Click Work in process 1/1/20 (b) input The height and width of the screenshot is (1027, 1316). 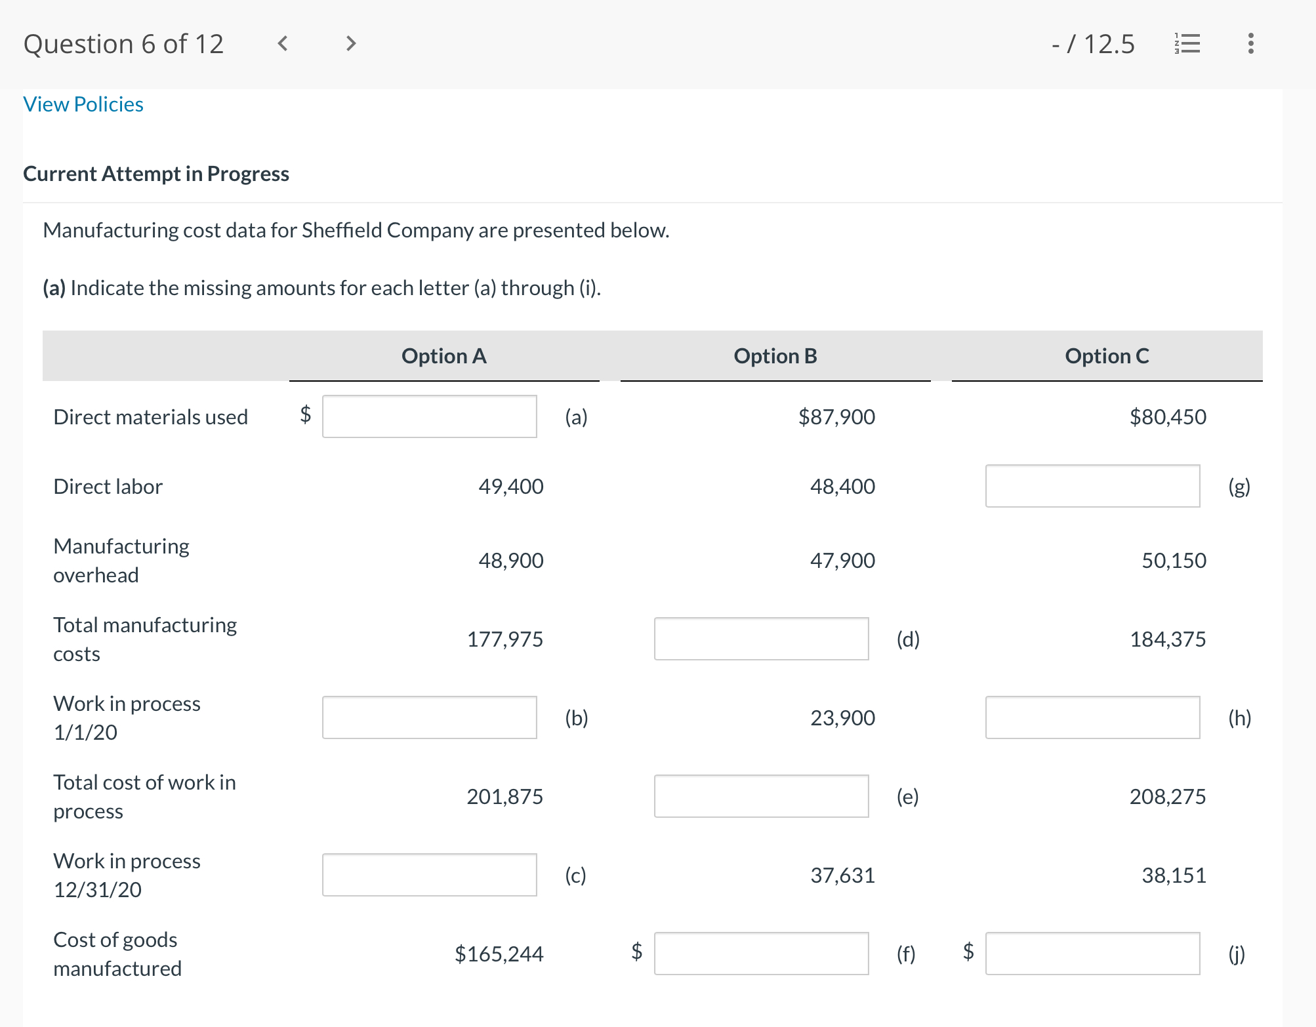point(429,717)
